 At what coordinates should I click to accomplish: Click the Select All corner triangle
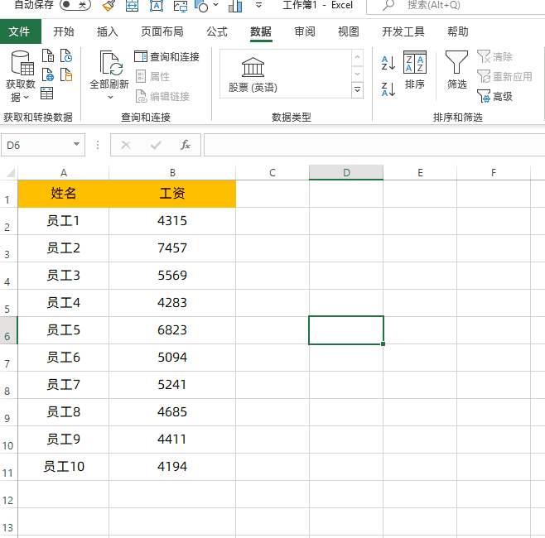point(10,173)
